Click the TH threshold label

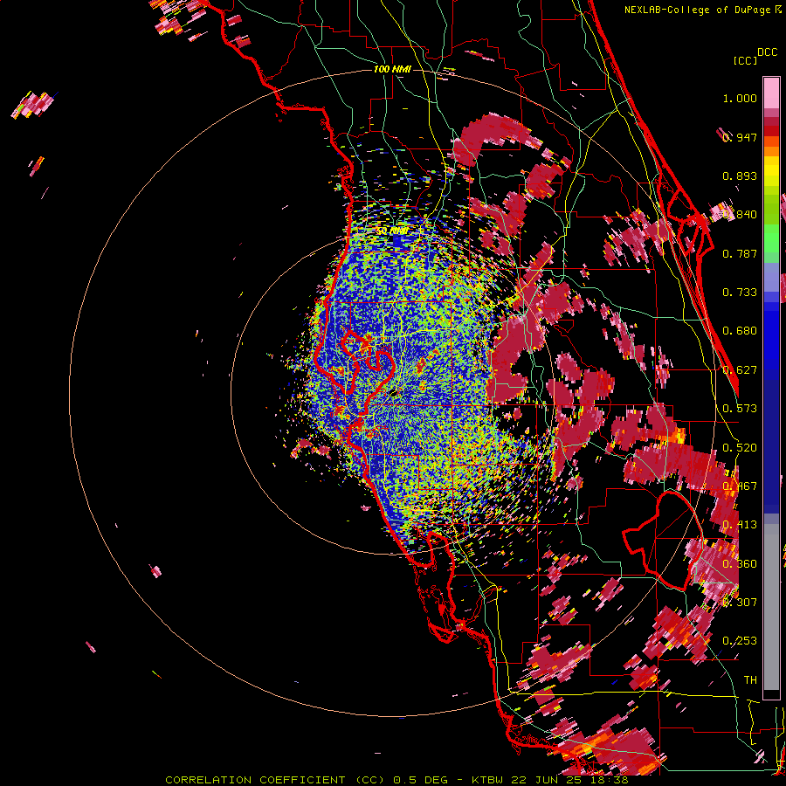click(750, 680)
